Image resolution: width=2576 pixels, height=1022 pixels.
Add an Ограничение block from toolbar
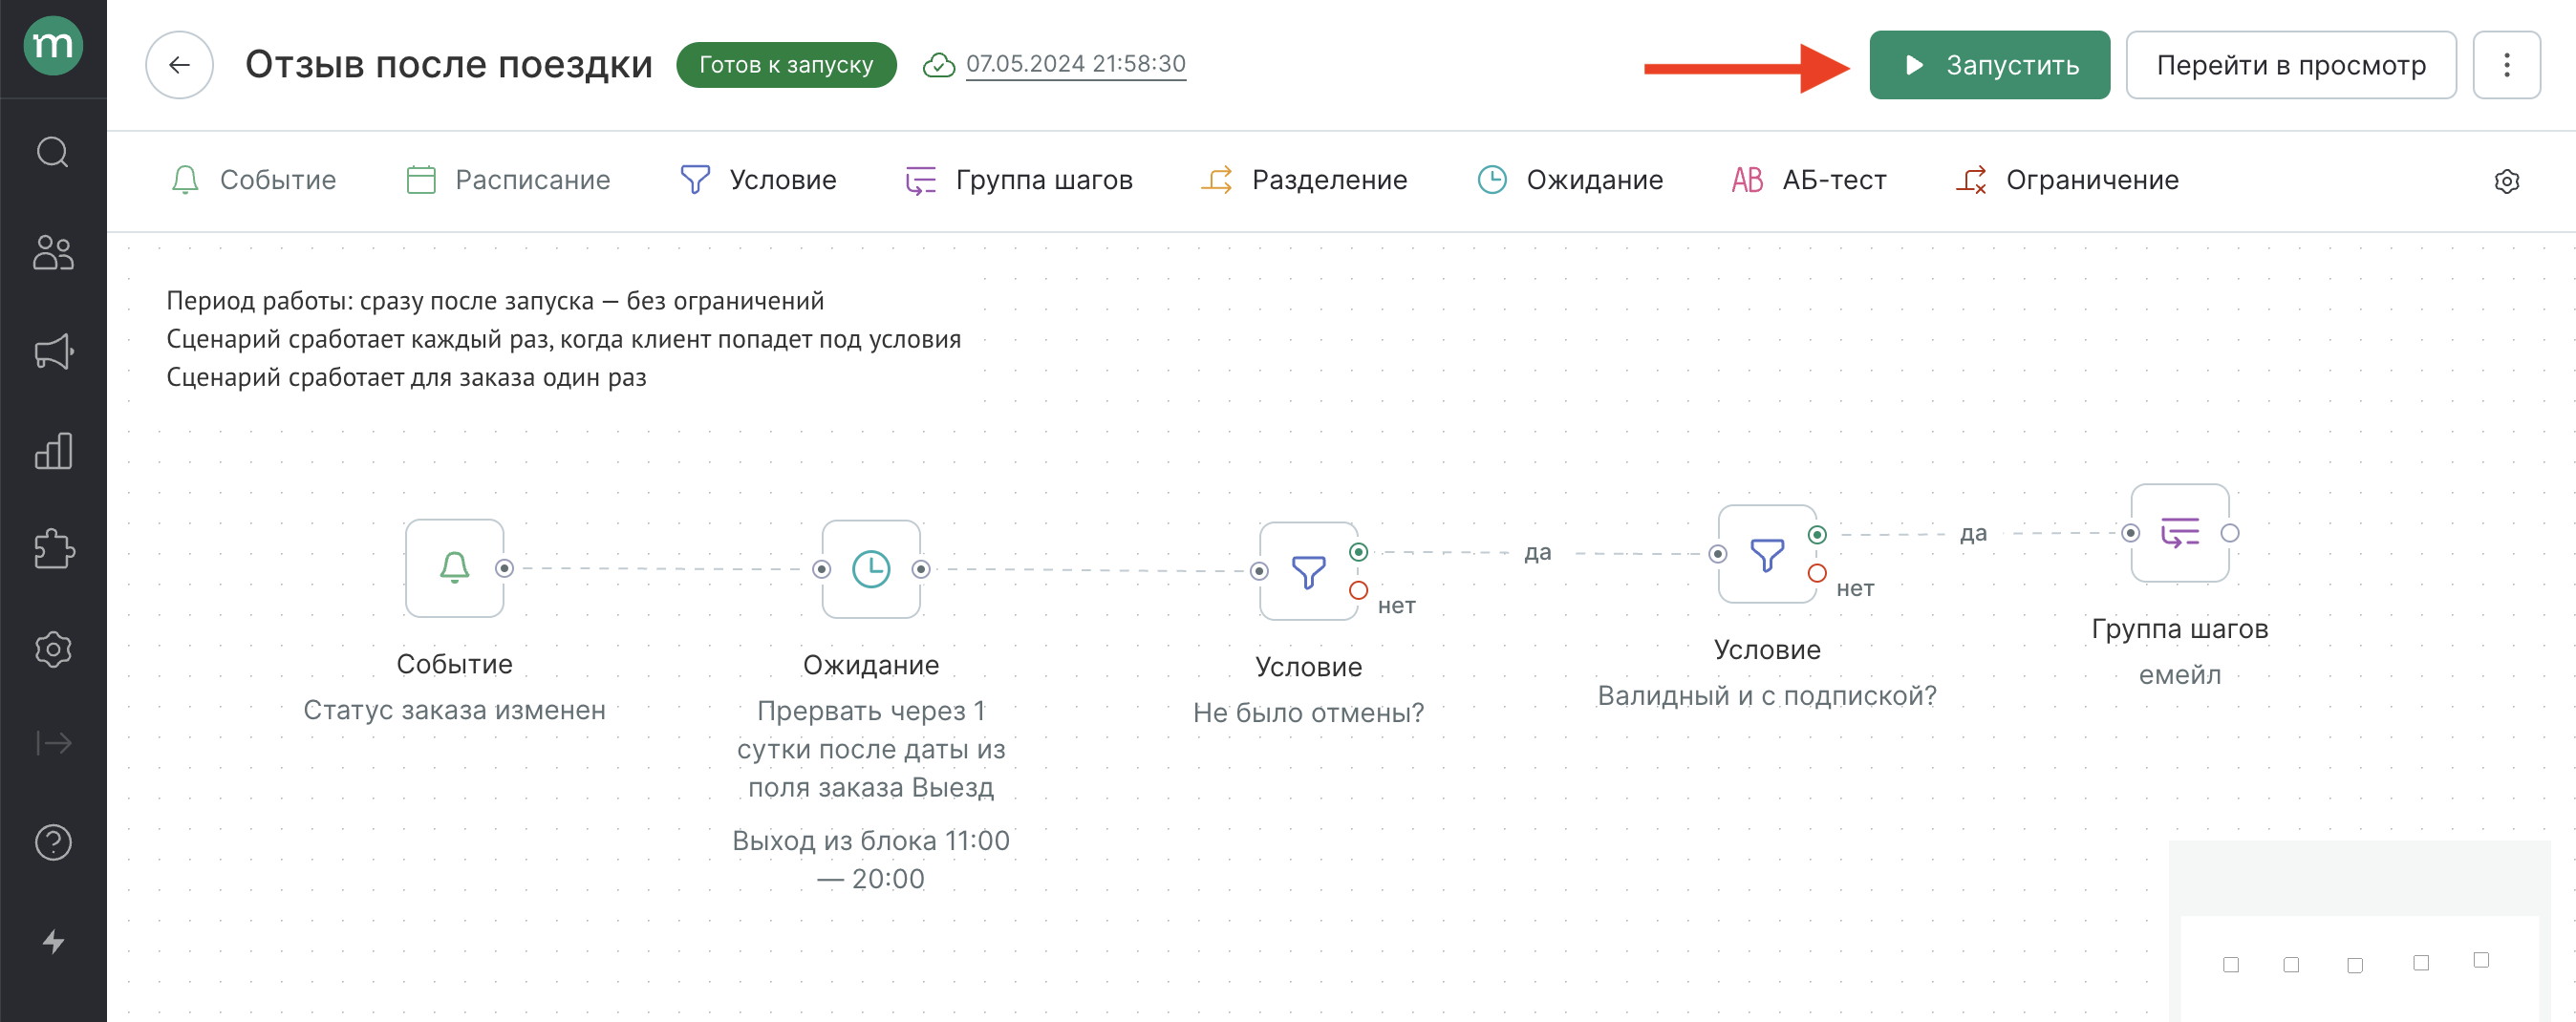(x=2066, y=180)
